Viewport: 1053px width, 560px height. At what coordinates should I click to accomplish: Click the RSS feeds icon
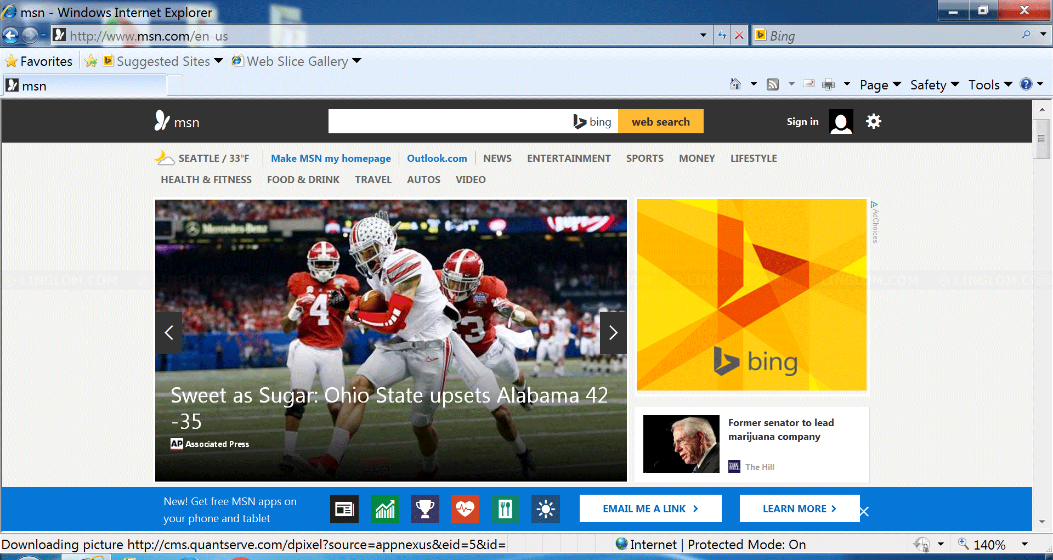[x=773, y=84]
